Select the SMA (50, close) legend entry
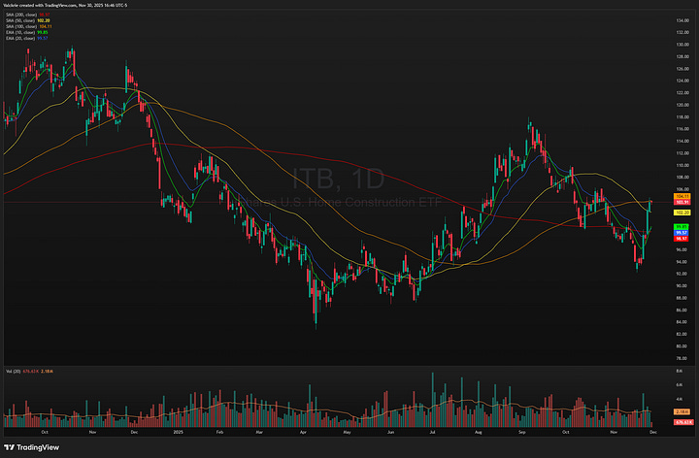Viewport: 699px width, 458px height. [x=27, y=20]
